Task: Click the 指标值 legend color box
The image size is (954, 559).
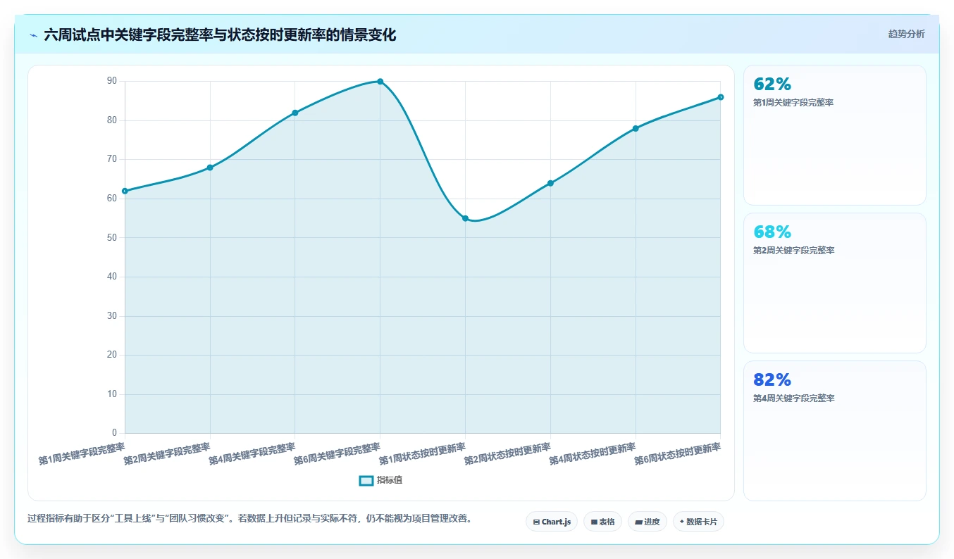Action: click(x=366, y=480)
